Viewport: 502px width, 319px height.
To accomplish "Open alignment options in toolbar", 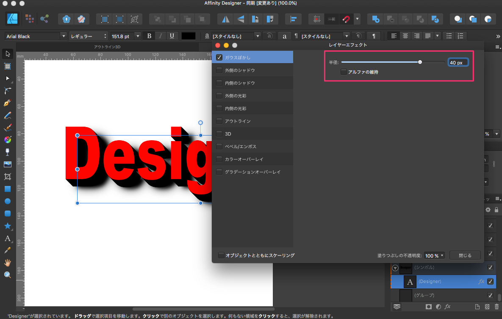I will coord(293,19).
